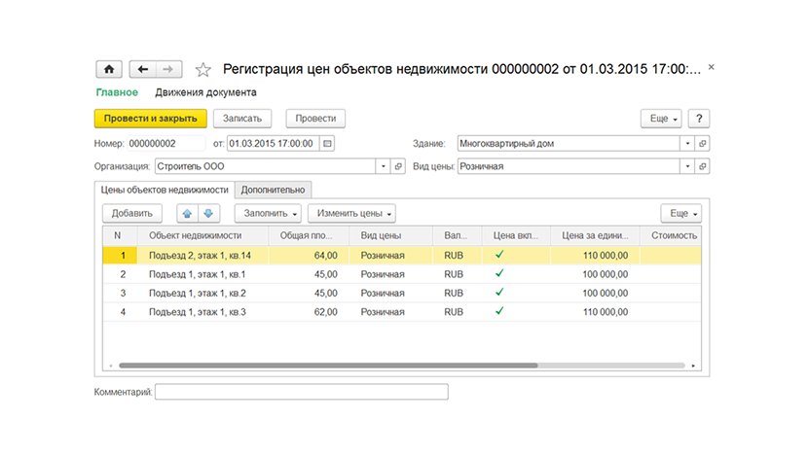Click the Стоимость column header

[x=671, y=235]
